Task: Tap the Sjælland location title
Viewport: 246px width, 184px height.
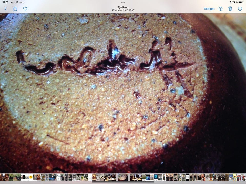Action: tap(123, 7)
